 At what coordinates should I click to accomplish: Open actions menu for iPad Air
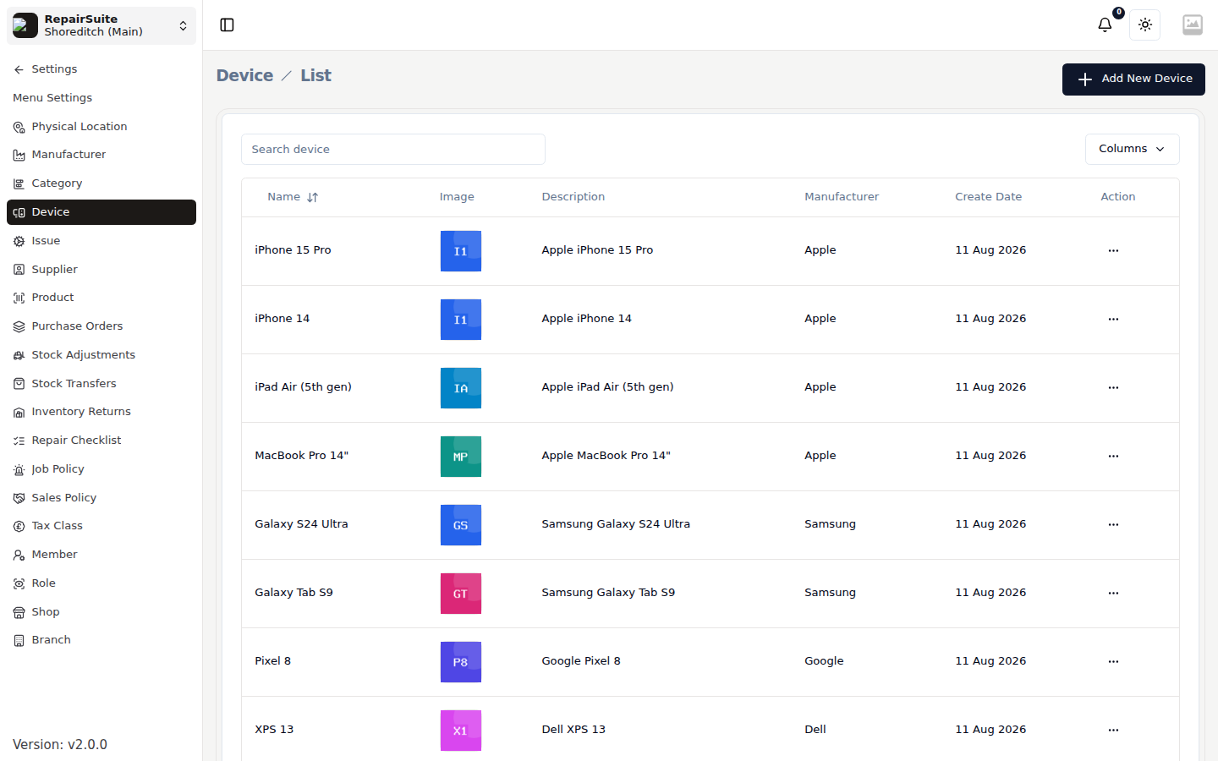click(x=1113, y=387)
